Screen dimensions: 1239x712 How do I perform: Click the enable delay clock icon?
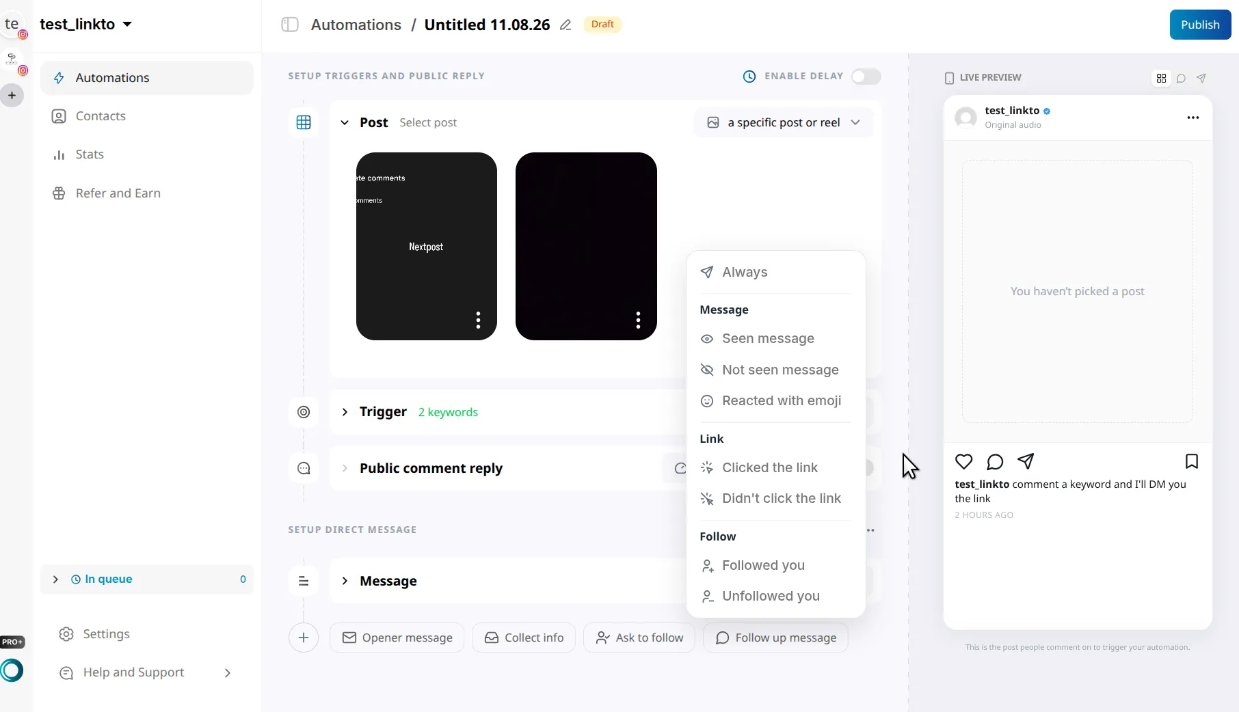click(749, 77)
